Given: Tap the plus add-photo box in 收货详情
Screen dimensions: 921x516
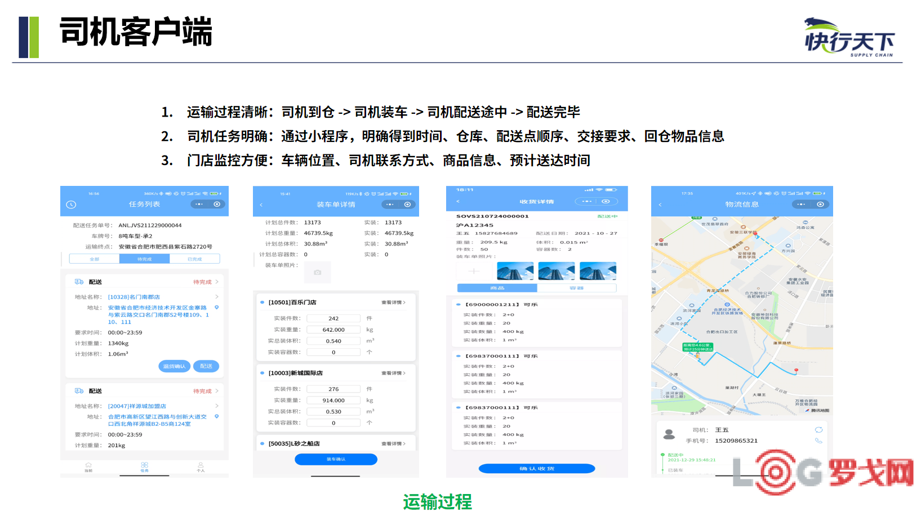Looking at the screenshot, I should (x=474, y=271).
